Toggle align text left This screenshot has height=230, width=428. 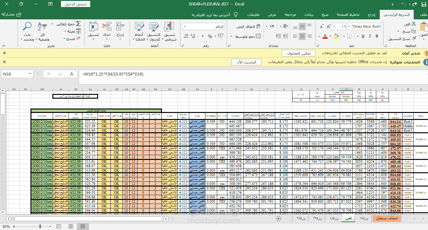click(295, 36)
